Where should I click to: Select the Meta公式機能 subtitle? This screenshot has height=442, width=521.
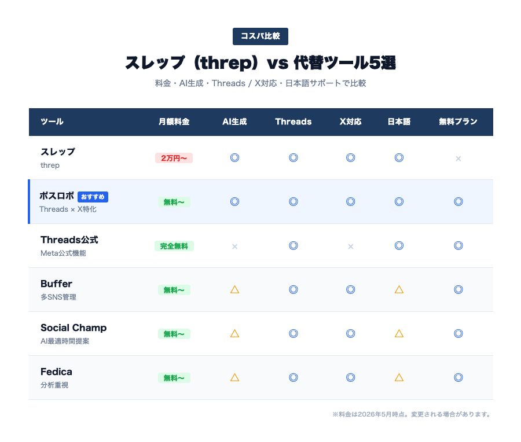[x=63, y=253]
